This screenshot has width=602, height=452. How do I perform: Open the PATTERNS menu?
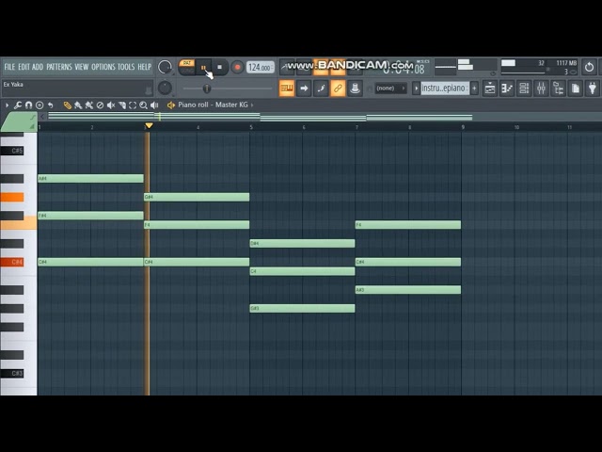[x=59, y=67]
